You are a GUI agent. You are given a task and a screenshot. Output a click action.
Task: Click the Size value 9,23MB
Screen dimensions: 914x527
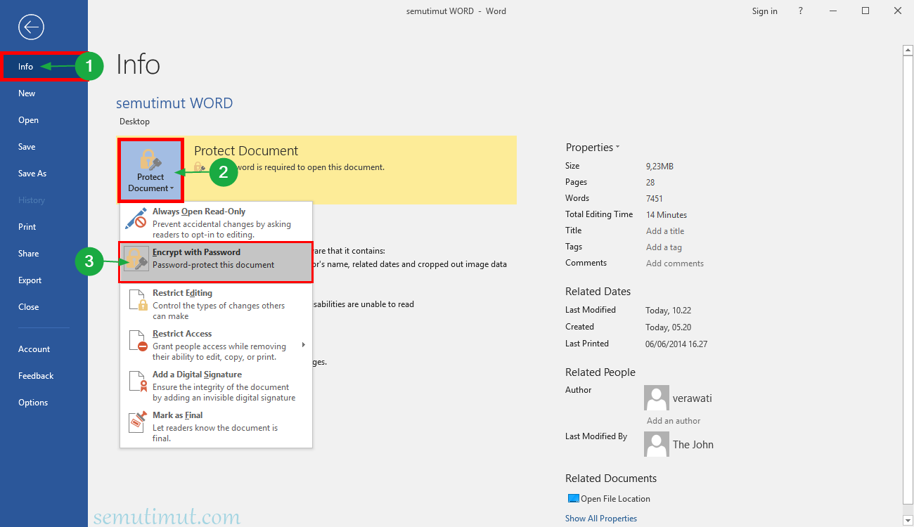coord(659,167)
